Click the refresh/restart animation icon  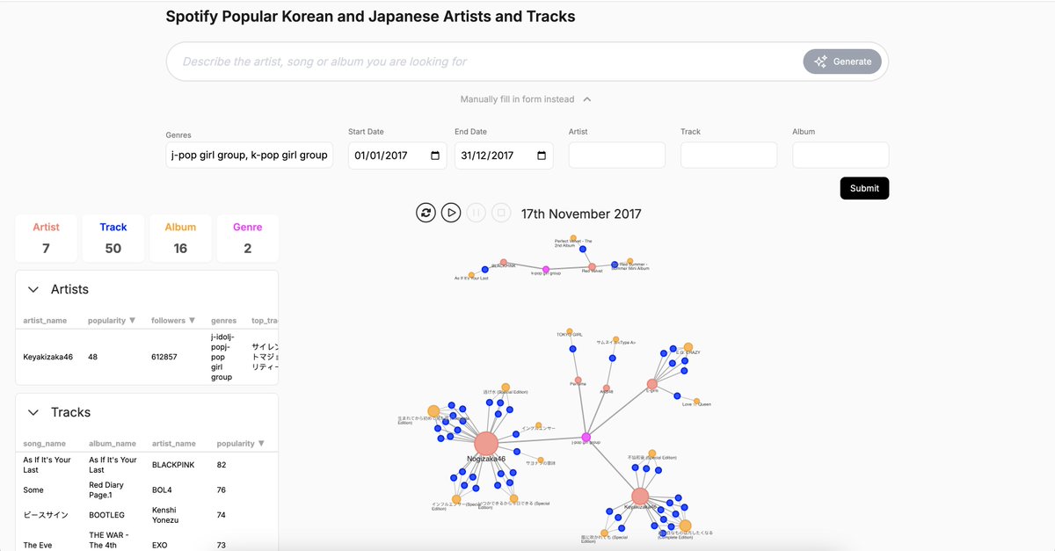(426, 213)
